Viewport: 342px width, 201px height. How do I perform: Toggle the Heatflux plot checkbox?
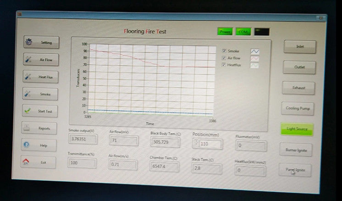(x=224, y=65)
